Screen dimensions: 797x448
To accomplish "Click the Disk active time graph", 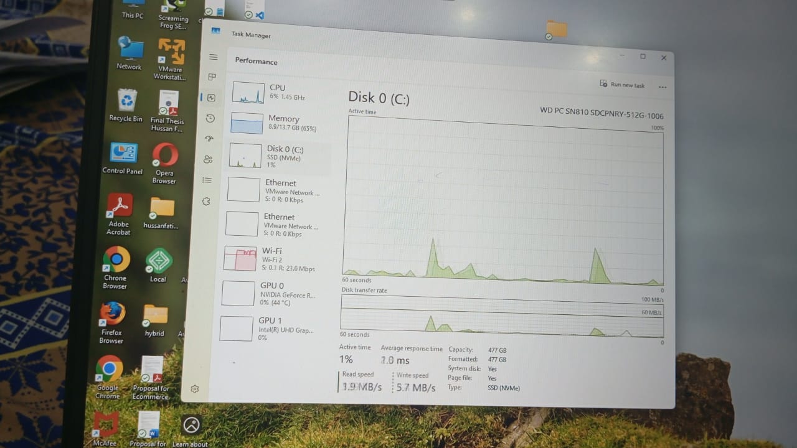I will (x=503, y=200).
